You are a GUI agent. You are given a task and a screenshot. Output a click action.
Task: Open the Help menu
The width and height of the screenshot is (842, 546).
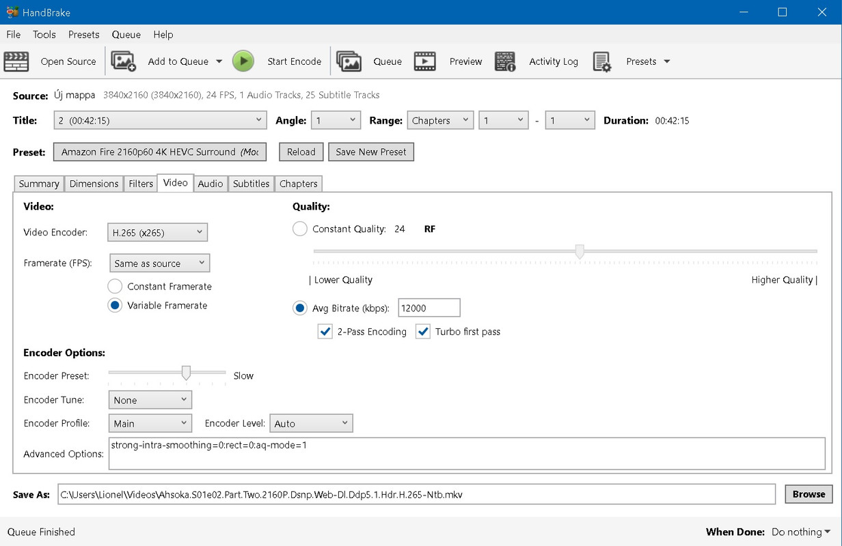click(163, 34)
